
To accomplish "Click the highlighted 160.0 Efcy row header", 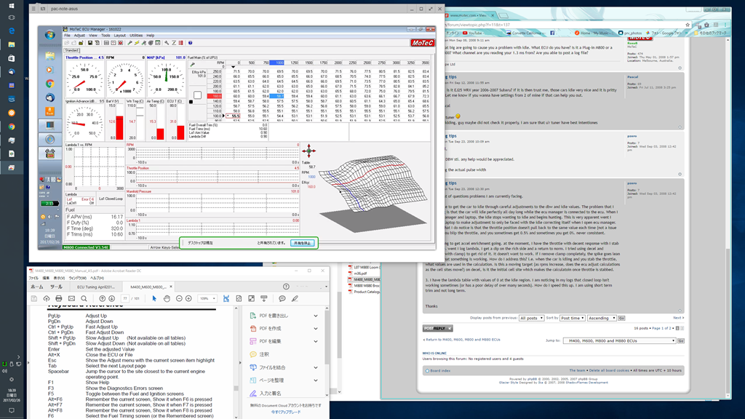I will [x=215, y=96].
